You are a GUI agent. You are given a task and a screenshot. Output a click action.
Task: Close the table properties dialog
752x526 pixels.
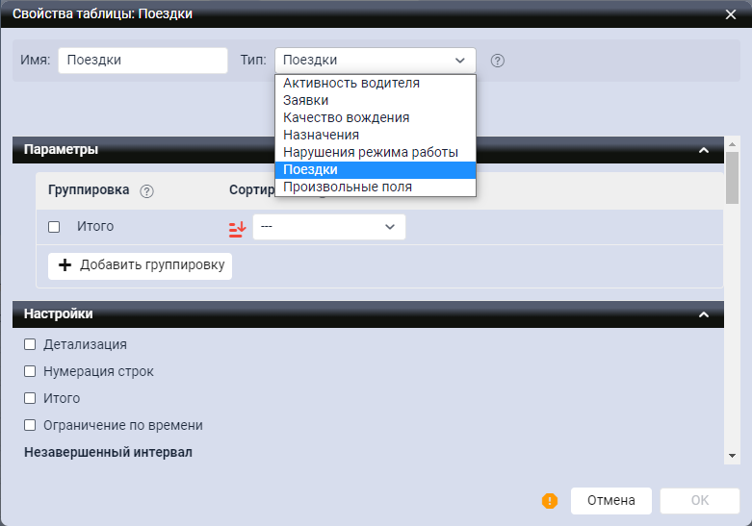731,13
